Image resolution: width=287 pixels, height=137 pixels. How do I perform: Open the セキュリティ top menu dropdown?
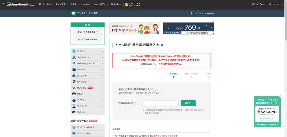point(101,4)
